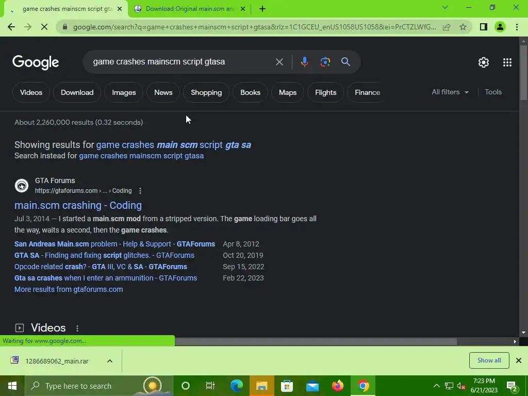This screenshot has width=528, height=396.
Task: Open Gta sa crashes ammunition link
Action: point(106,278)
